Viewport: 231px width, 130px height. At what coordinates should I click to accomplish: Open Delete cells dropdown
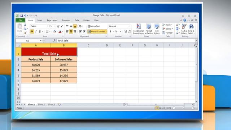coord(168,29)
